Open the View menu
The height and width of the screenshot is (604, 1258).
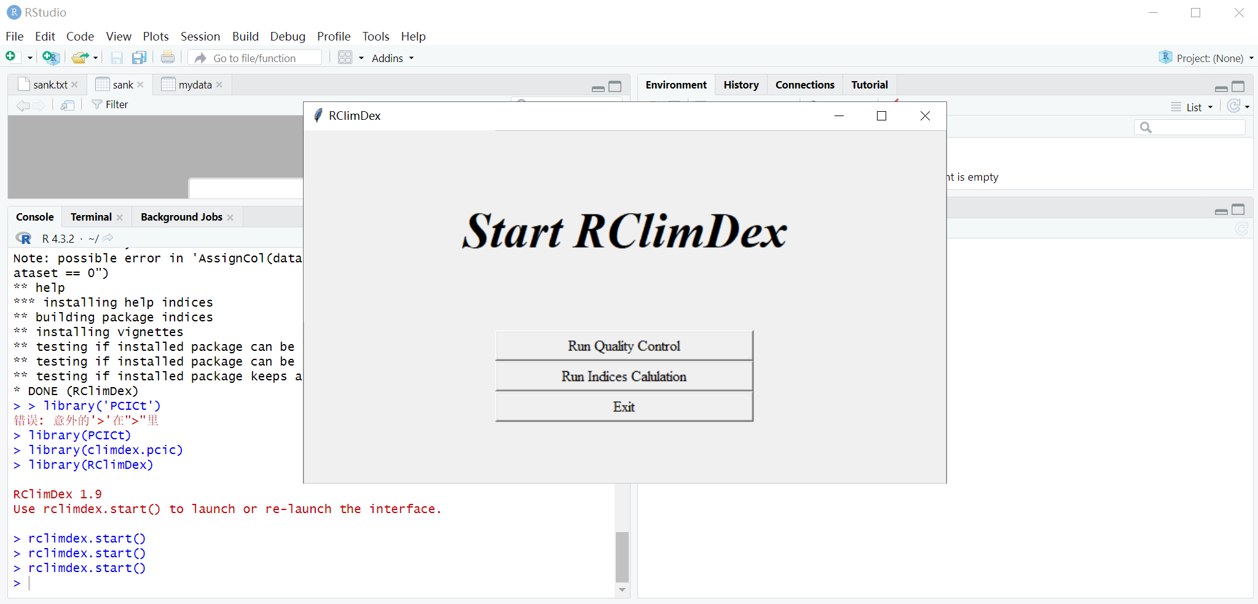coord(119,36)
